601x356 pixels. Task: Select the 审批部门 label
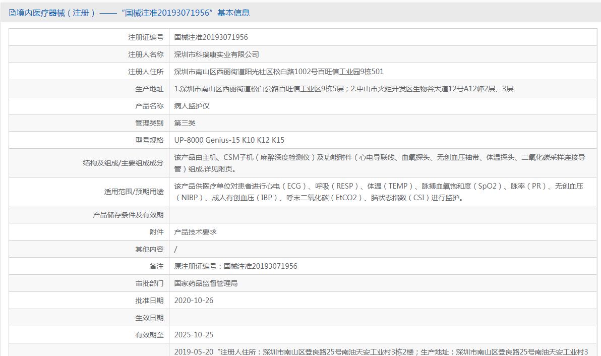[x=149, y=283]
